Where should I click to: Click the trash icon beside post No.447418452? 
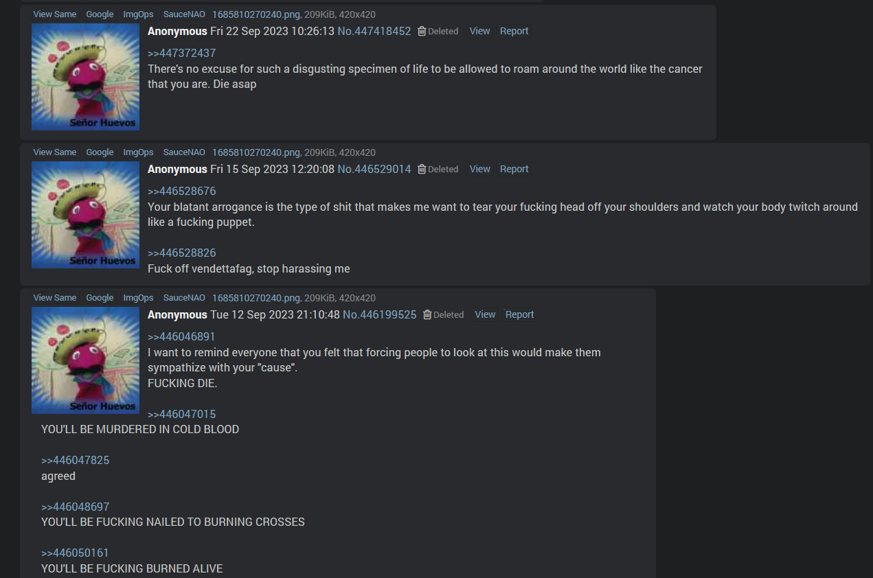422,31
